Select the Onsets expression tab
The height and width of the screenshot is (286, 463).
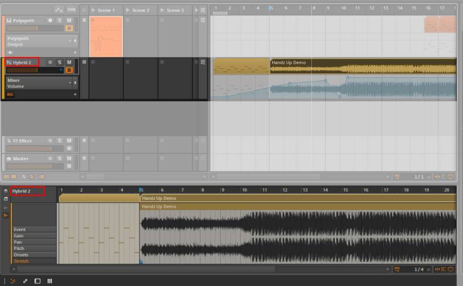[x=22, y=255]
